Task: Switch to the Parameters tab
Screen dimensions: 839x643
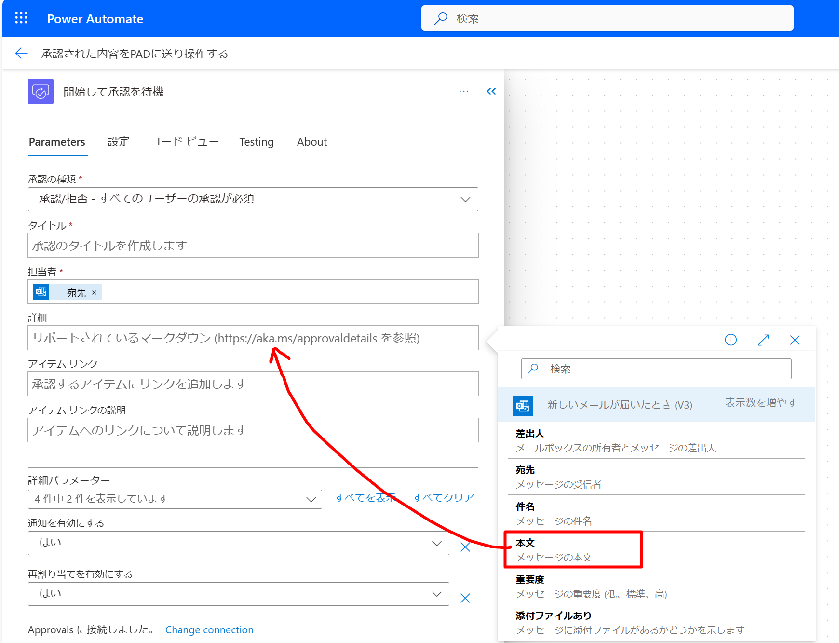Action: click(57, 142)
